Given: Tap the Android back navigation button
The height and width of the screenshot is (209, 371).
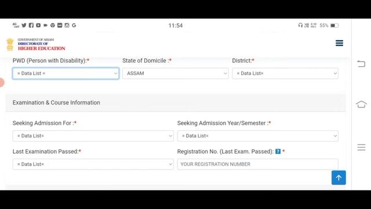Looking at the screenshot, I should pos(361,63).
